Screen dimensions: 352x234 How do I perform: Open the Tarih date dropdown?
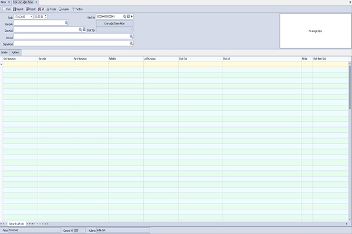click(x=31, y=16)
